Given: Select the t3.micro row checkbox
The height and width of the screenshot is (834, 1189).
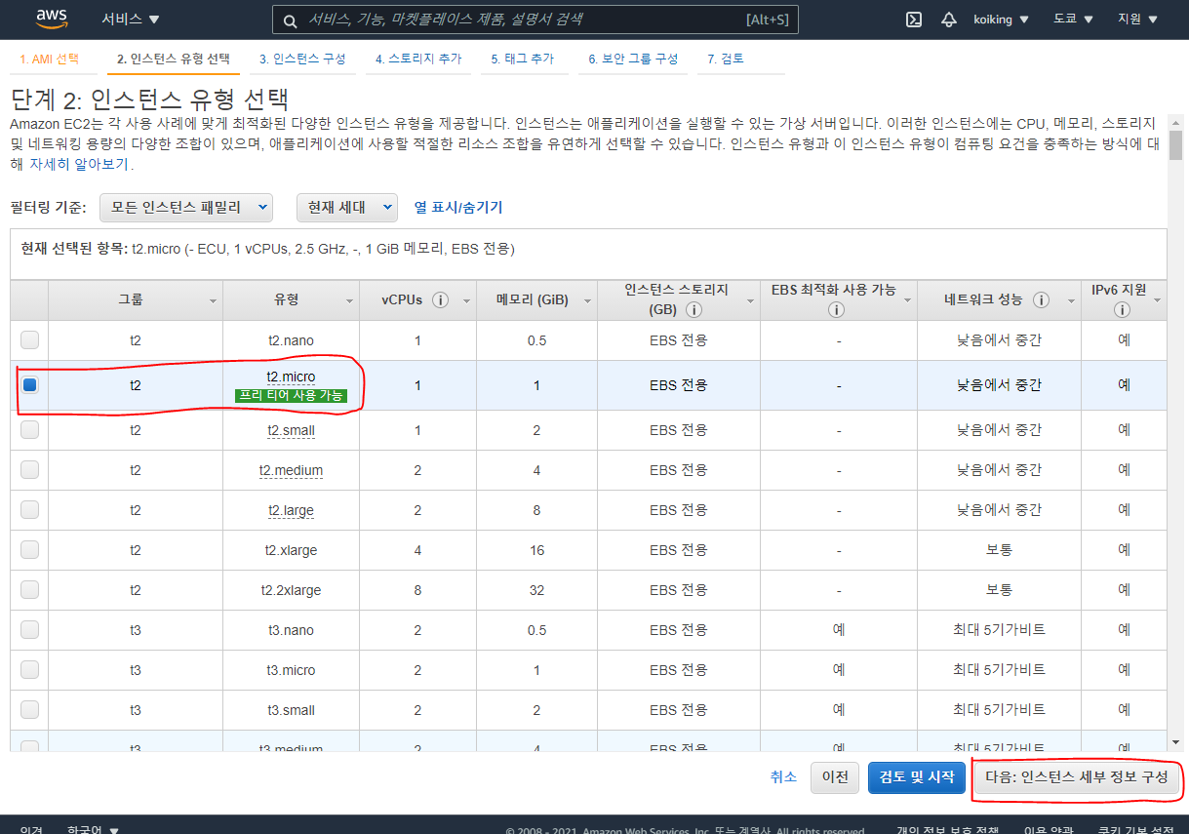Looking at the screenshot, I should (30, 669).
